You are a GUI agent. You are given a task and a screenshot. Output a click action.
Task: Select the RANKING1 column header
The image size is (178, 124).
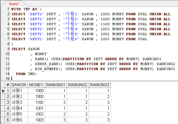coord(56,85)
